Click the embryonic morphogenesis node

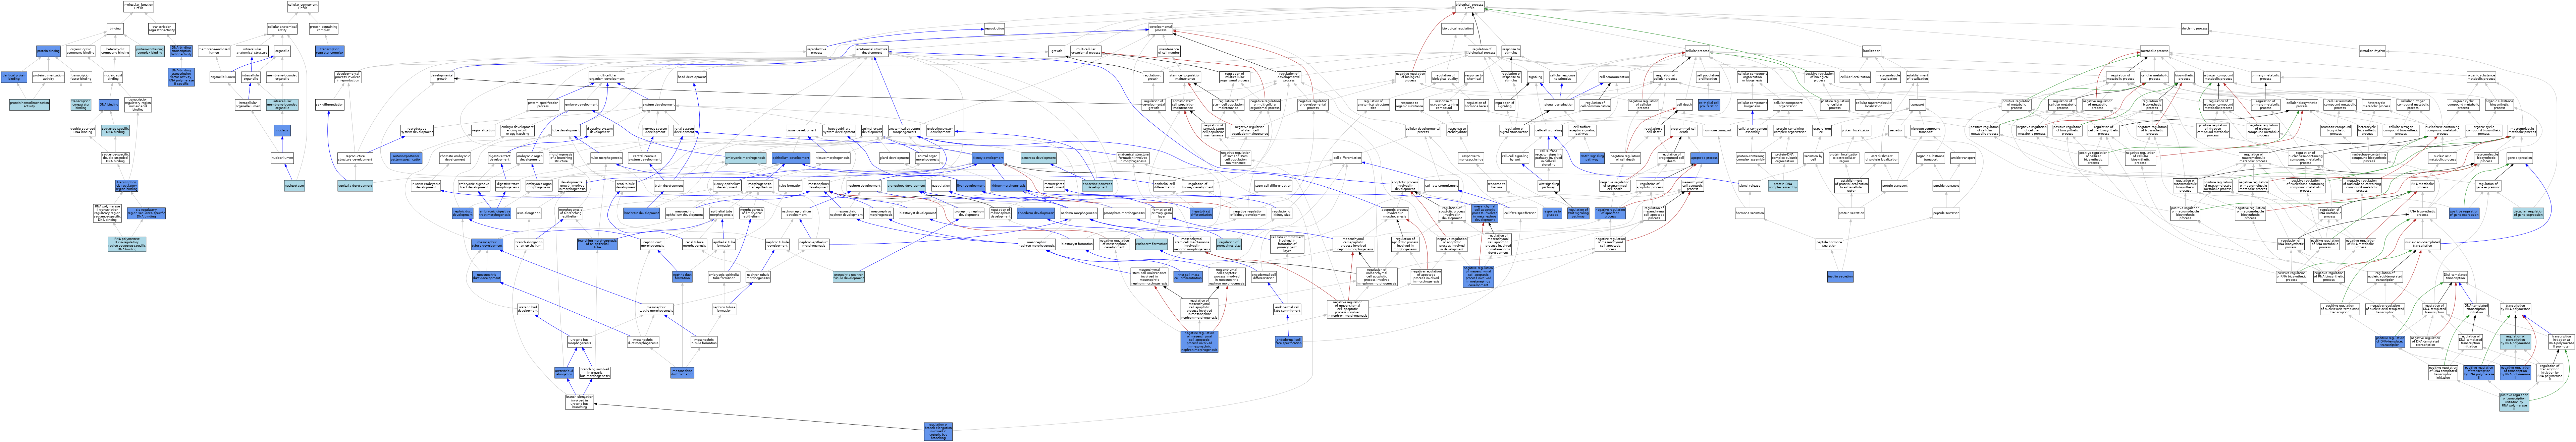click(x=745, y=157)
